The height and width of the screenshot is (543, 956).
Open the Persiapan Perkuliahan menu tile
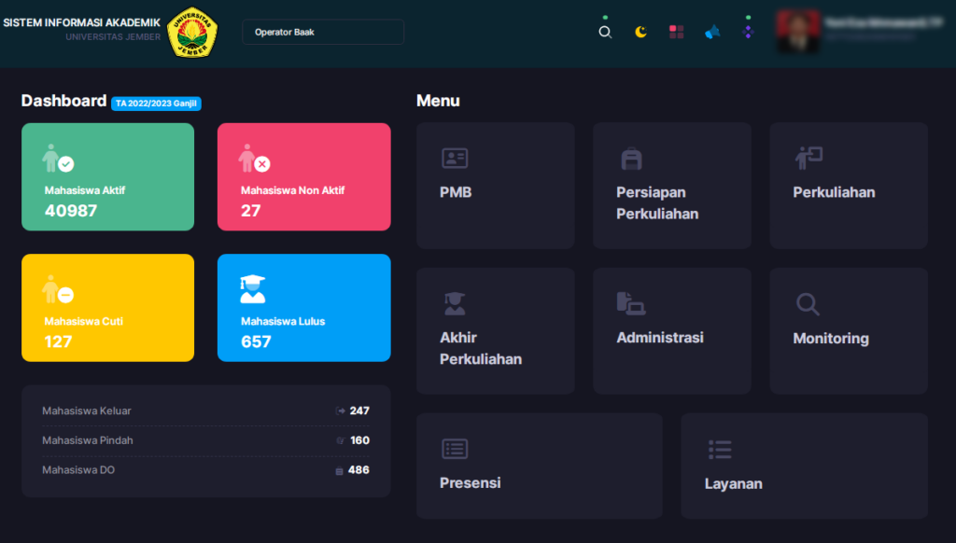671,186
